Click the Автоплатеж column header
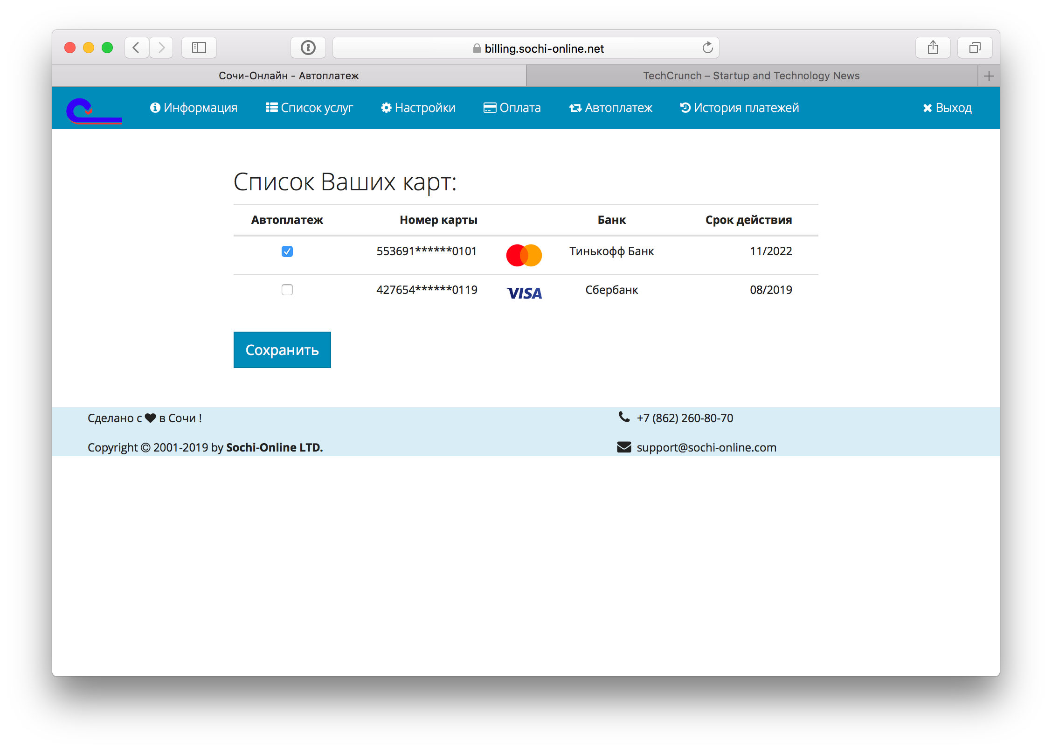Image resolution: width=1052 pixels, height=751 pixels. coord(287,220)
